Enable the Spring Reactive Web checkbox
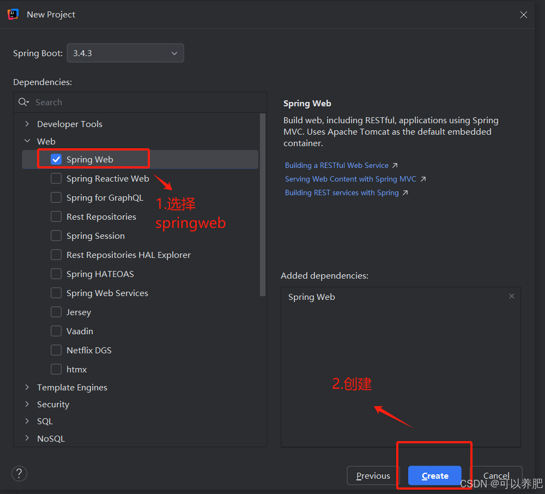 point(56,178)
